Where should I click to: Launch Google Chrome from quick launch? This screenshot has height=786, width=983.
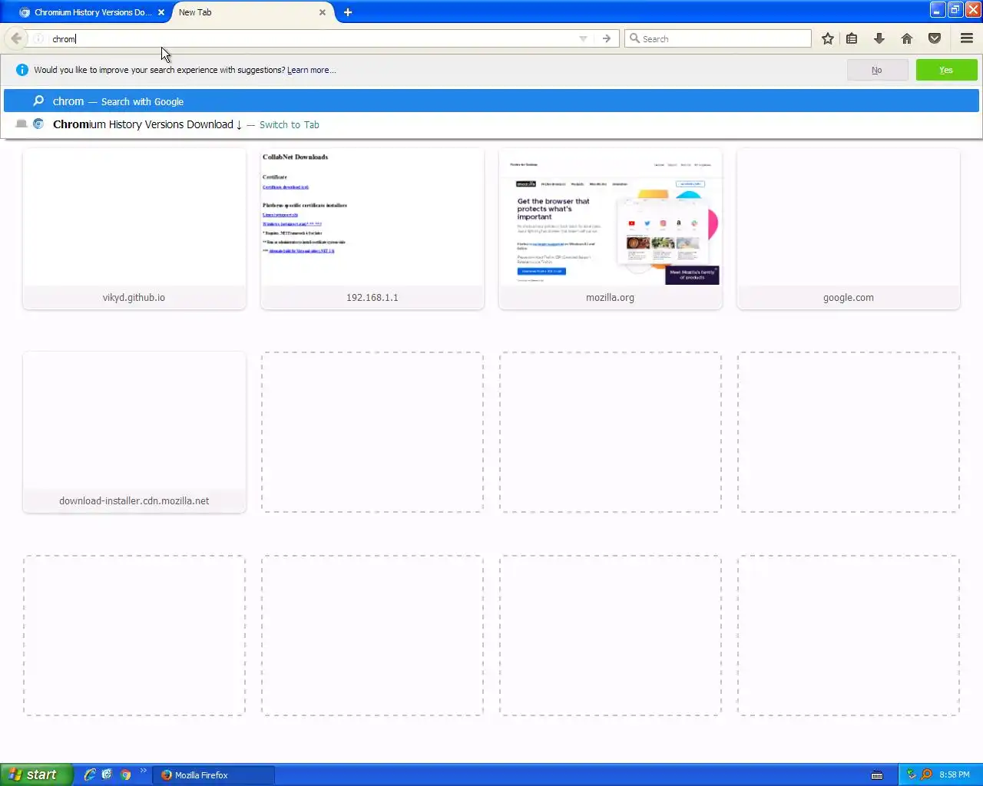point(125,774)
